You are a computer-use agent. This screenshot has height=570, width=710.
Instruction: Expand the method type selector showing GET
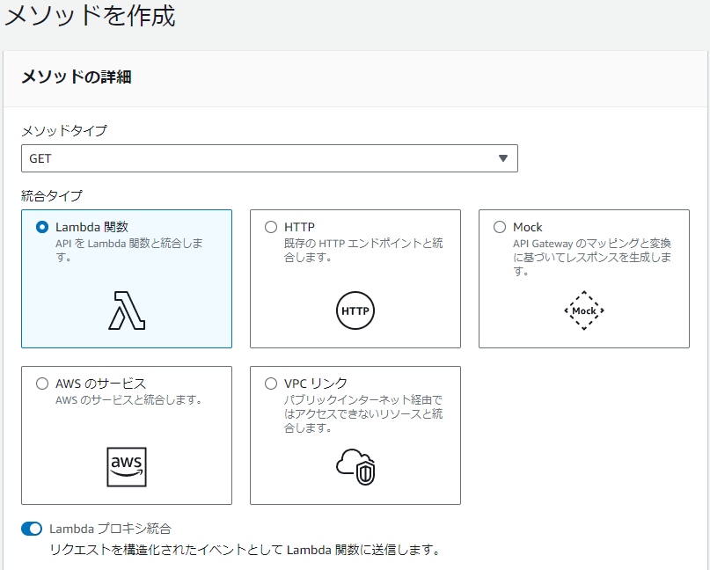click(x=269, y=158)
